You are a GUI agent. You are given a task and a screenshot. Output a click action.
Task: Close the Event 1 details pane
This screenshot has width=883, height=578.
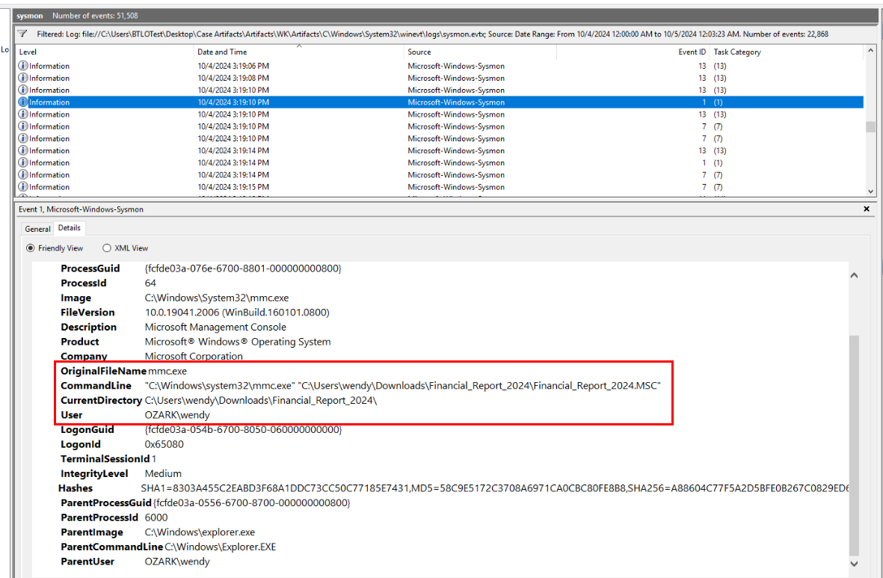coord(867,209)
